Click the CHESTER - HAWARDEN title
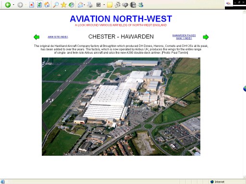The height and width of the screenshot is (184, 246). click(121, 37)
